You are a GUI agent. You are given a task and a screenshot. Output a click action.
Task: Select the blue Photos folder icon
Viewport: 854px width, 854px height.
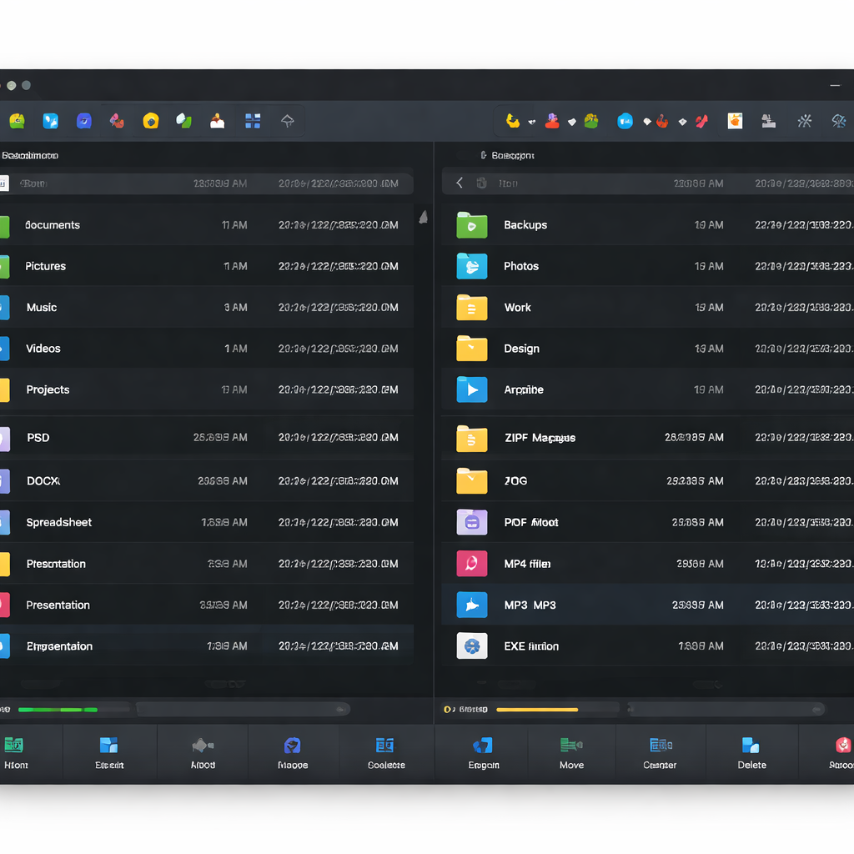(472, 266)
